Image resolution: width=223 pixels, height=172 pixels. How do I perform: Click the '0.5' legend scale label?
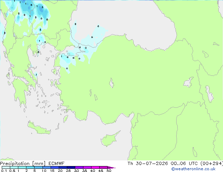tap(12, 171)
